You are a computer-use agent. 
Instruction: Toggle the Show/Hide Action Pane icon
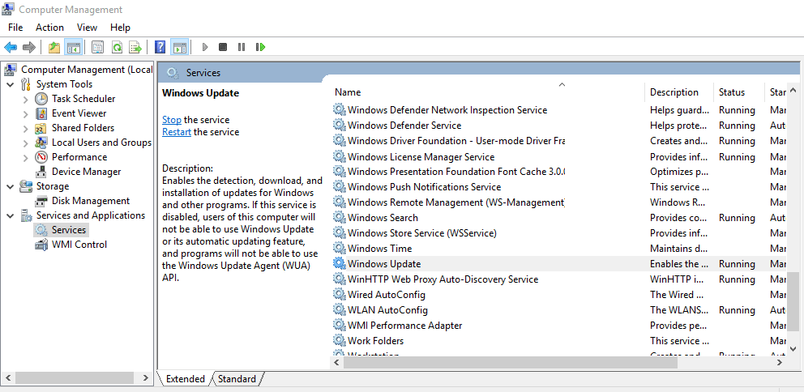click(x=179, y=47)
